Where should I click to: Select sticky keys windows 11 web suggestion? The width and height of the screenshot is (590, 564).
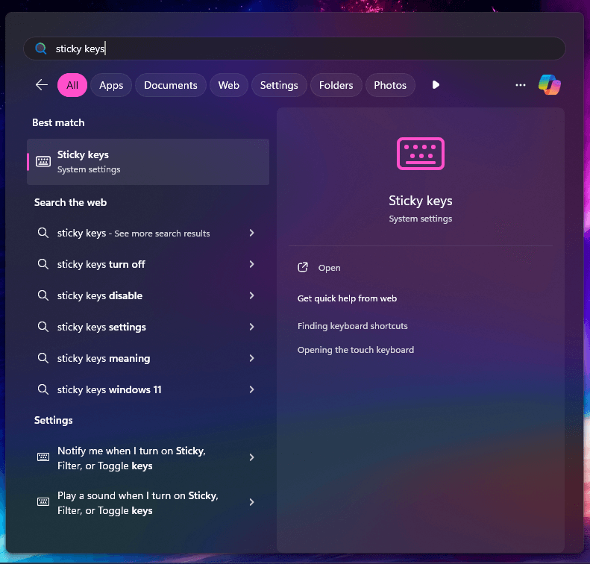[x=148, y=389]
